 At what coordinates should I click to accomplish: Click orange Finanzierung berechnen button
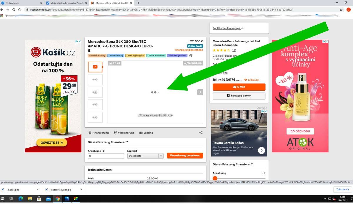pyautogui.click(x=185, y=156)
